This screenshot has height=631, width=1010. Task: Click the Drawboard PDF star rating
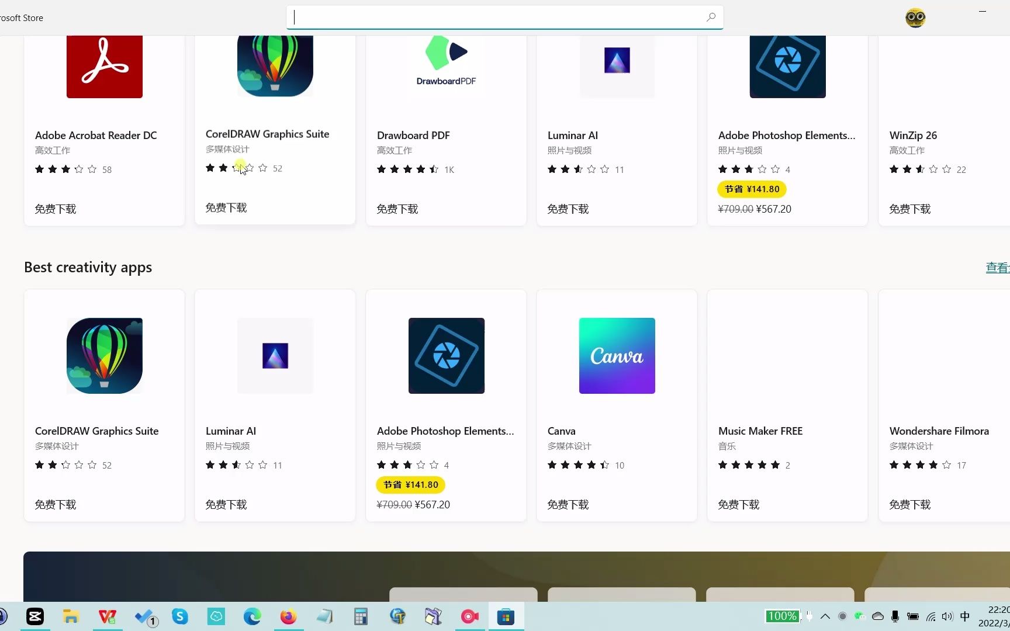coord(408,169)
